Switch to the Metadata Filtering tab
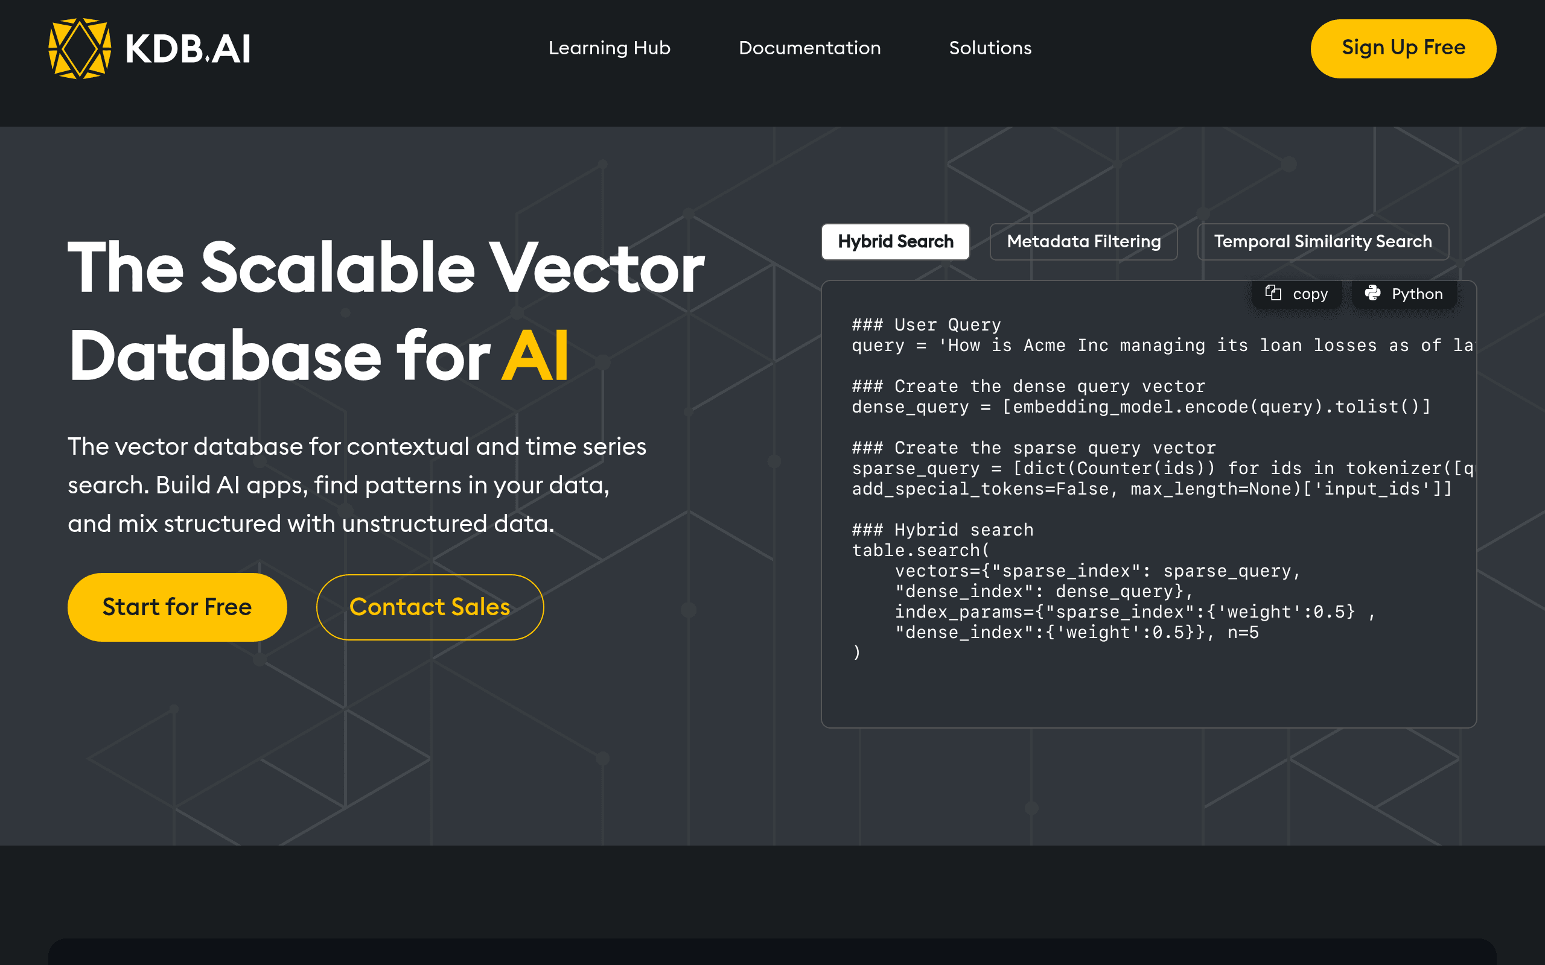The height and width of the screenshot is (965, 1545). (x=1083, y=241)
